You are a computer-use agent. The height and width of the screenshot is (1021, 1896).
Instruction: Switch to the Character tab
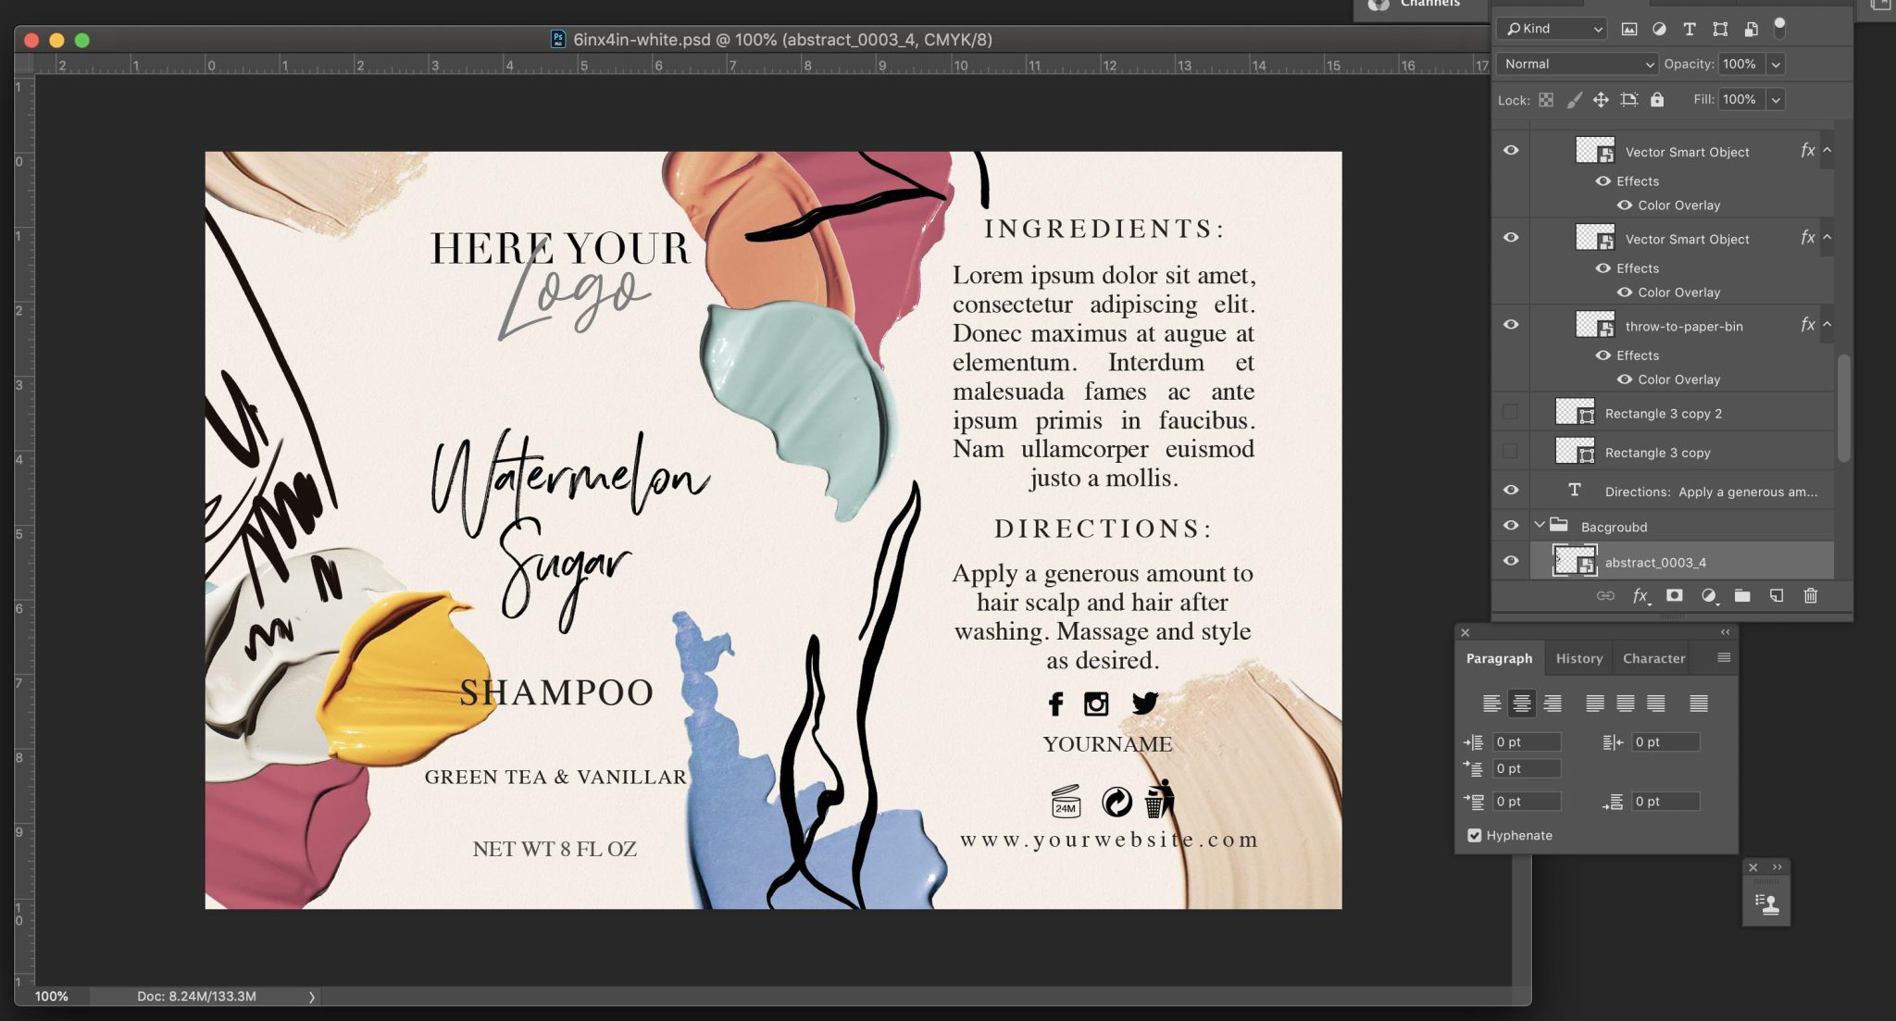point(1653,658)
